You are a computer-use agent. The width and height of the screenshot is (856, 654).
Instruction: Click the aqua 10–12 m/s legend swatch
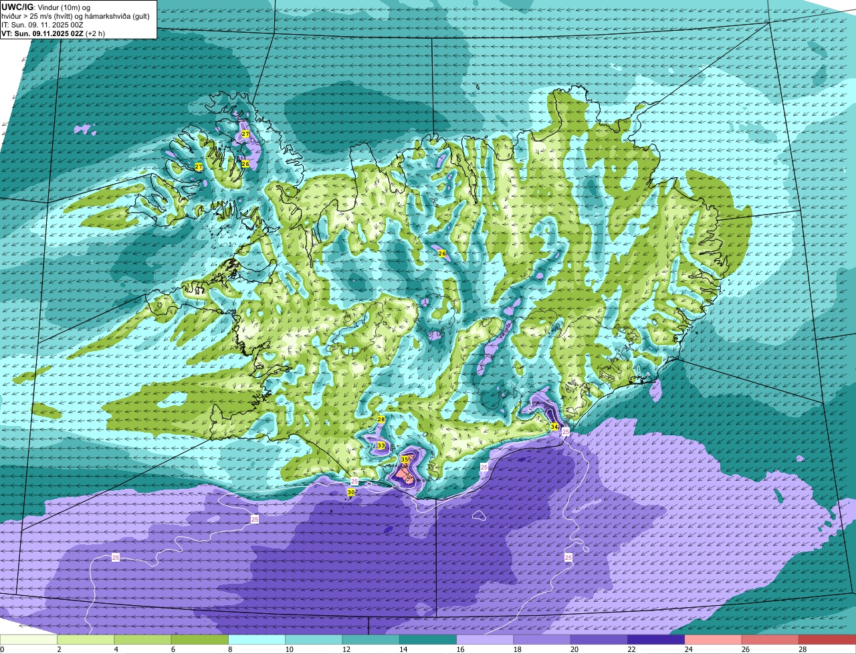click(x=314, y=640)
